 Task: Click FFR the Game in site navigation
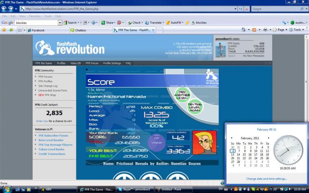[44, 64]
